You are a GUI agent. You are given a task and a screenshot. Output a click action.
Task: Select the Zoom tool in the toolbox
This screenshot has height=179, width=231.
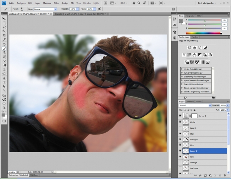[4, 108]
